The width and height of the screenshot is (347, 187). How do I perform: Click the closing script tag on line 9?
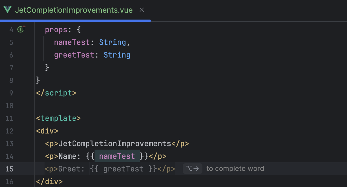pyautogui.click(x=56, y=93)
